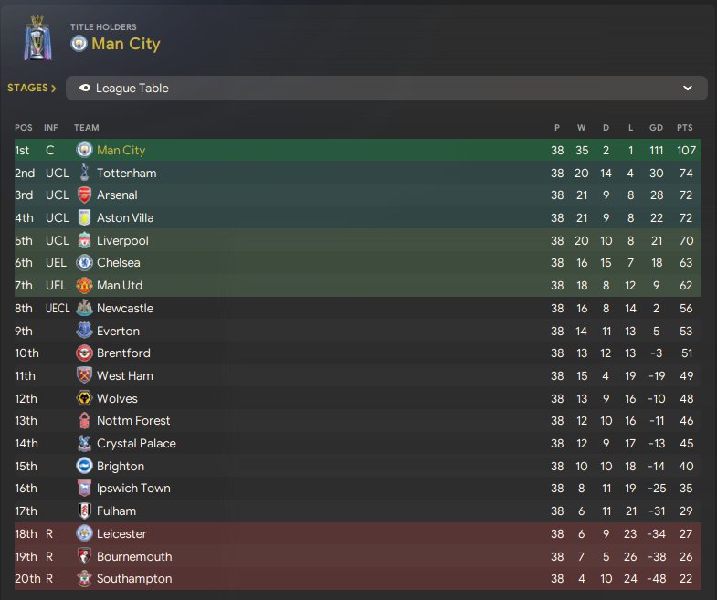Screen dimensions: 717x600
Task: Click the Arsenal club badge
Action: point(84,195)
